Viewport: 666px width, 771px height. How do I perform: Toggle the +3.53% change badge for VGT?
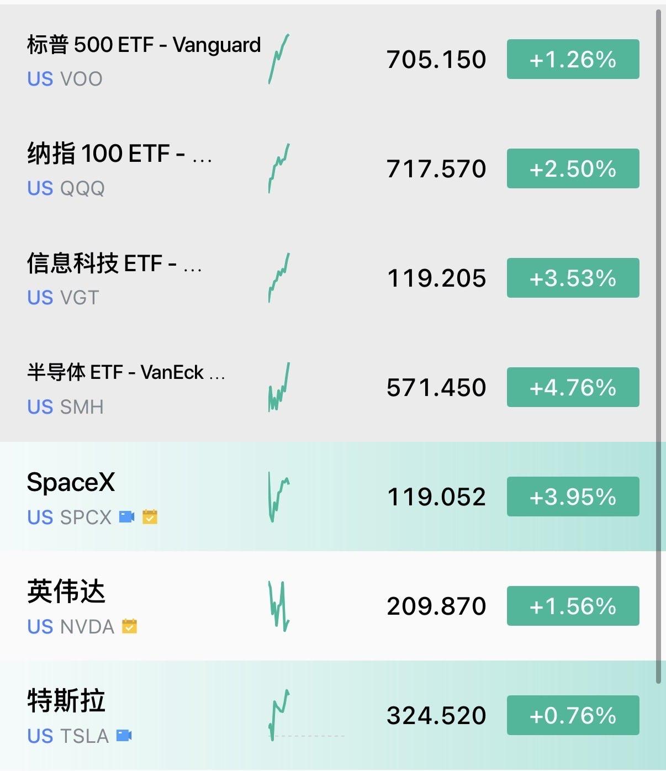[x=573, y=278]
